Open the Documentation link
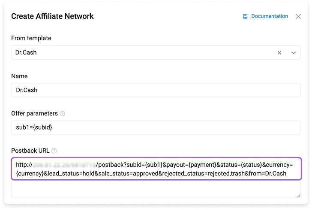This screenshot has height=210, width=312. click(270, 16)
